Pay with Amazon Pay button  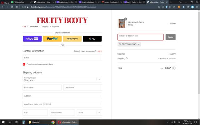click(x=72, y=39)
